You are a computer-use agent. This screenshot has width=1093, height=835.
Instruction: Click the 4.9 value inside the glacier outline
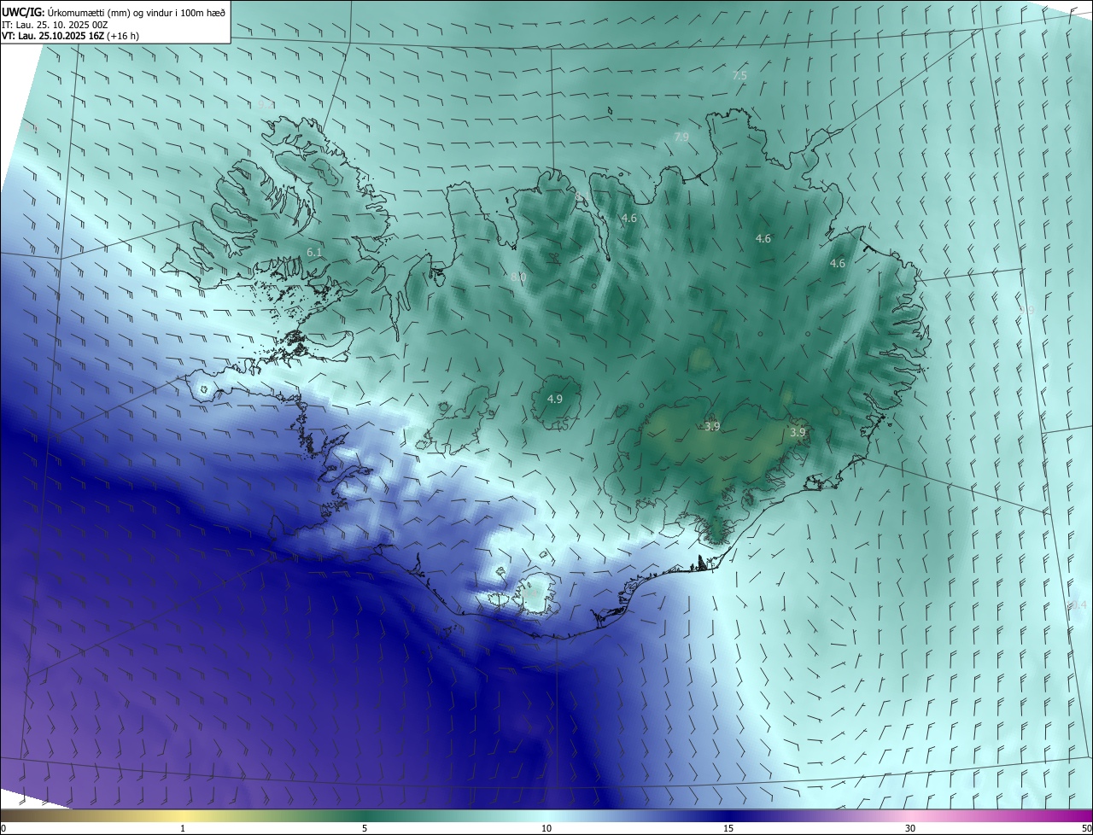click(x=555, y=399)
